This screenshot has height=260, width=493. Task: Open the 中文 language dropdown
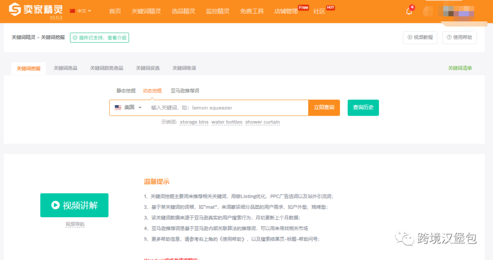pyautogui.click(x=80, y=11)
